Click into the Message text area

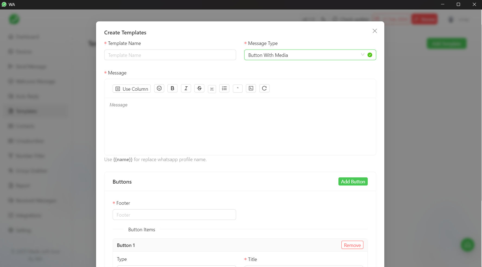tap(240, 126)
